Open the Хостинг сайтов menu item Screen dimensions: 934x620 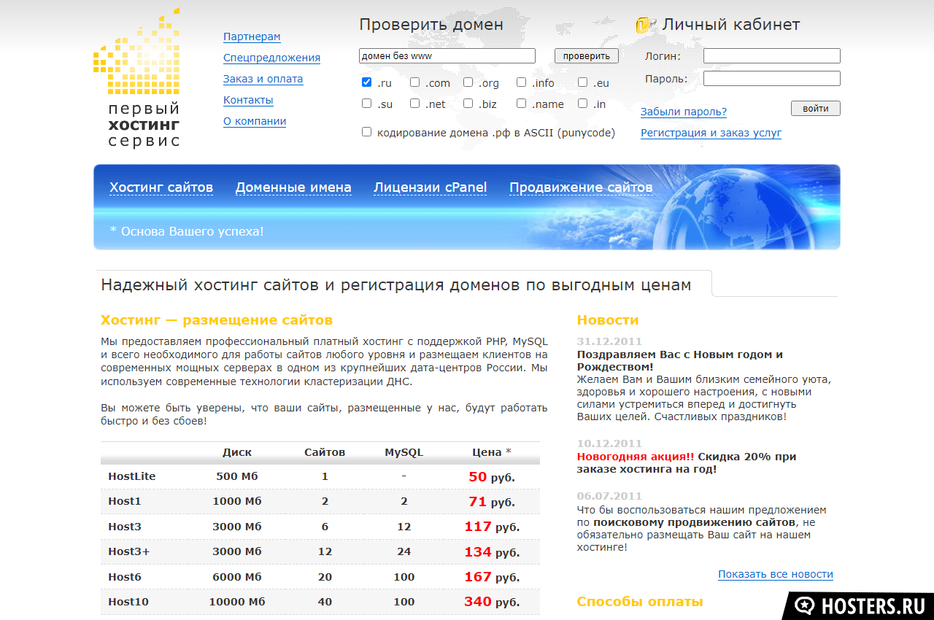[x=161, y=187]
